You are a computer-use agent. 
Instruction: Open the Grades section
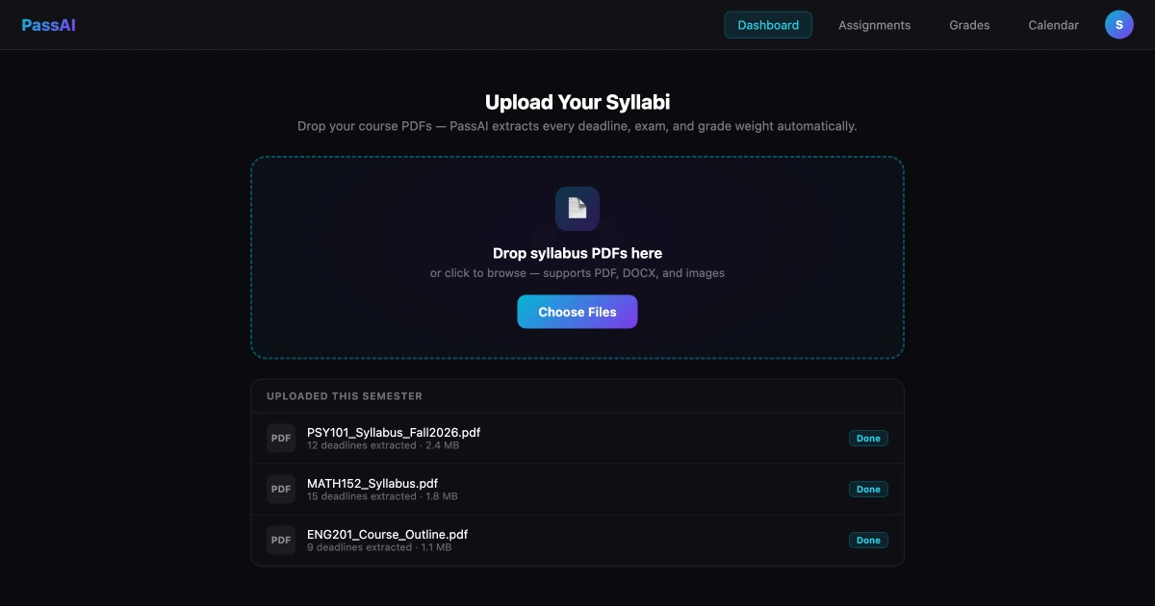point(969,25)
